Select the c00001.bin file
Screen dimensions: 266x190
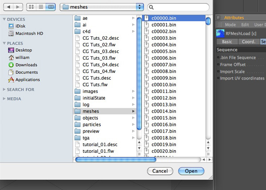coord(174,25)
